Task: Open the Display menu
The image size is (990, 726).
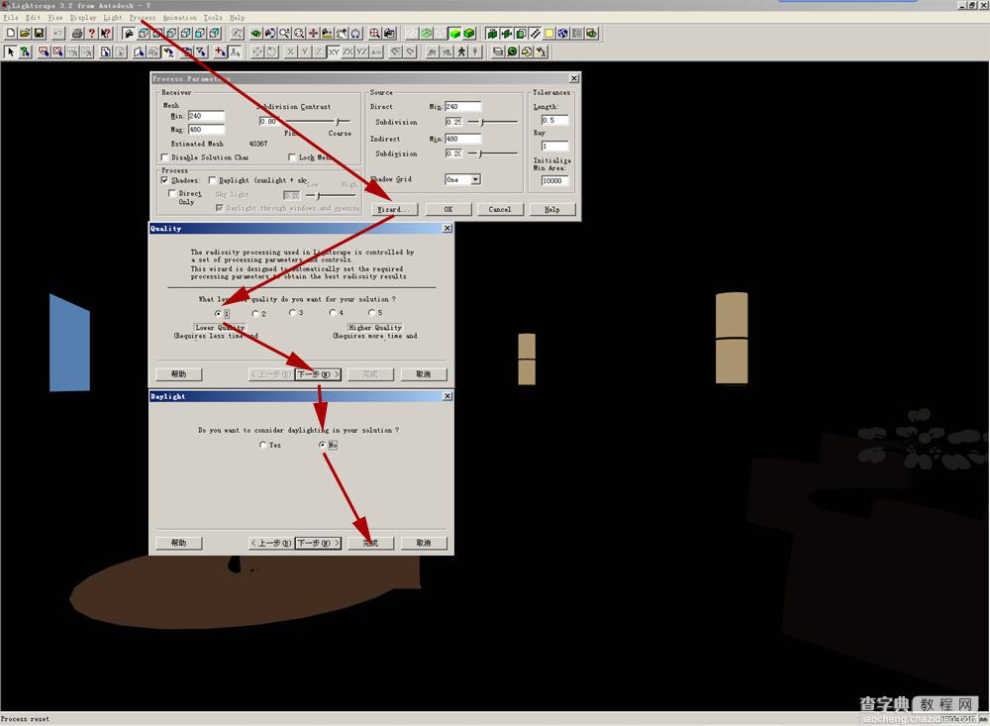Action: [83, 18]
